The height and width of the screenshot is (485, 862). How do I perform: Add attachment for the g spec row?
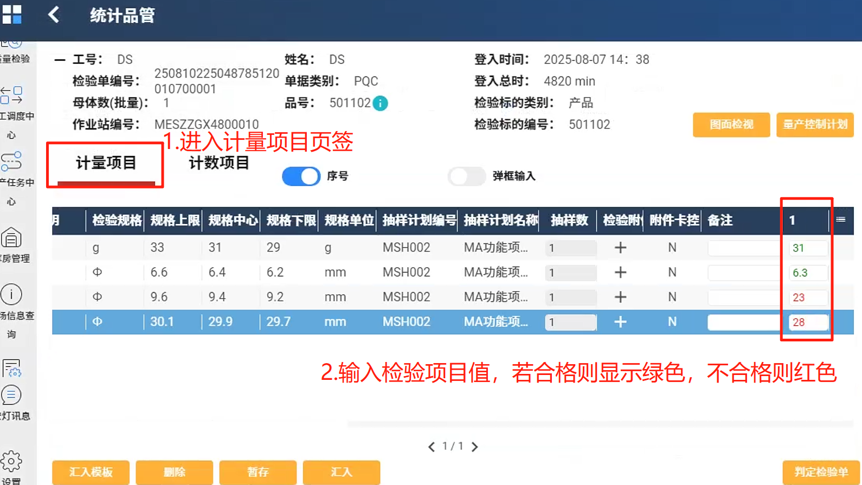tap(620, 248)
